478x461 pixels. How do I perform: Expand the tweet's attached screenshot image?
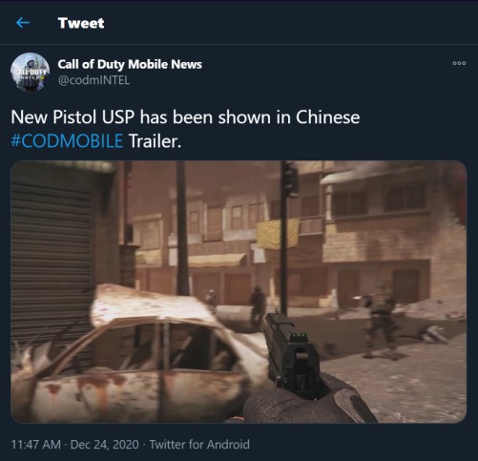pyautogui.click(x=239, y=292)
